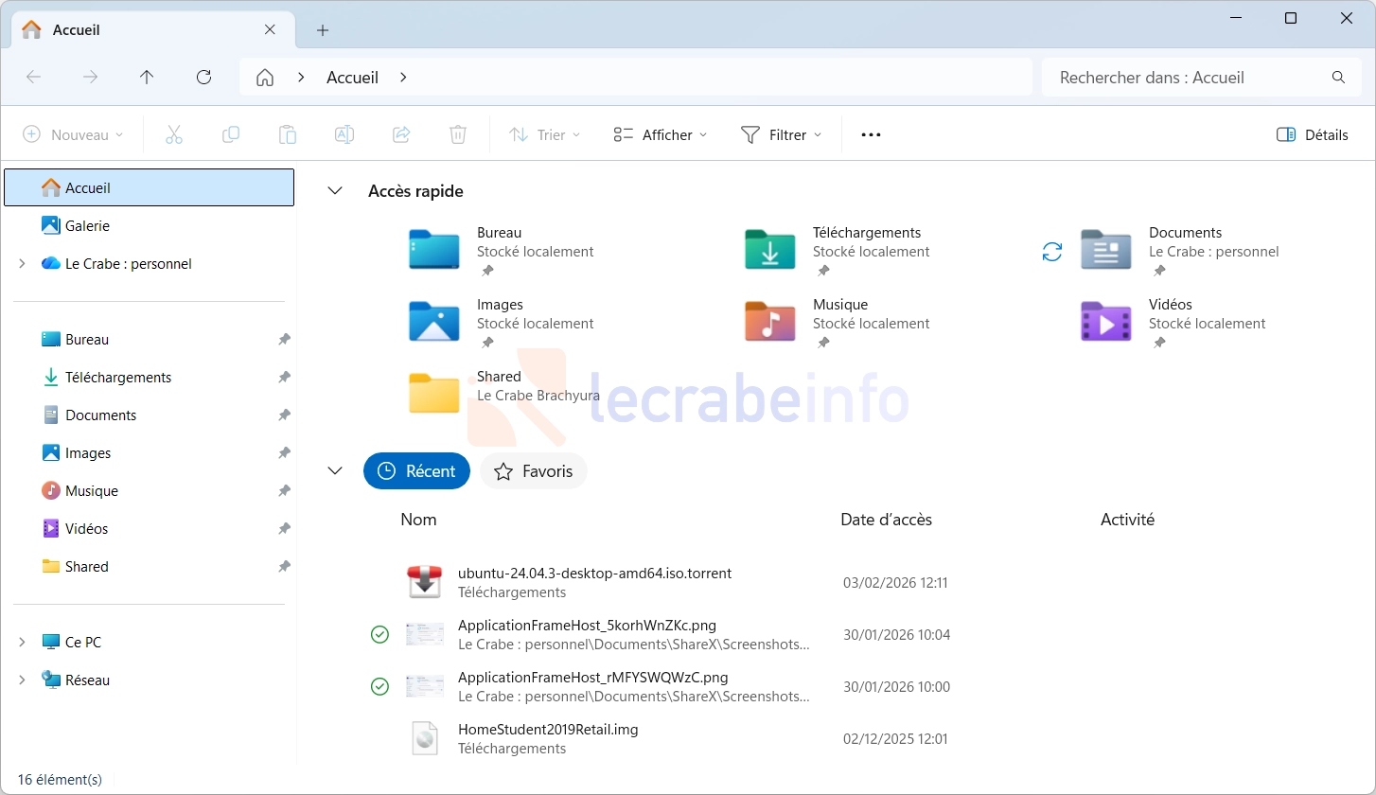Click the Rename icon in the toolbar

point(344,135)
